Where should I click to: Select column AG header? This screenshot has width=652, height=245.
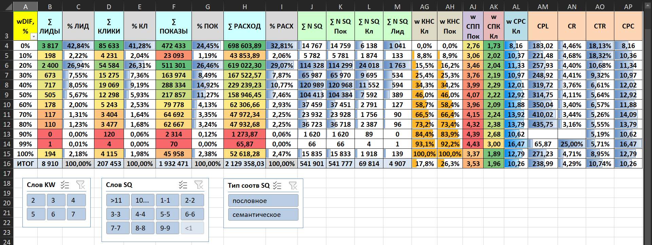tap(424, 6)
